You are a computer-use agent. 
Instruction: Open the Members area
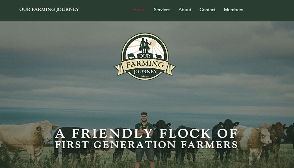pos(233,10)
